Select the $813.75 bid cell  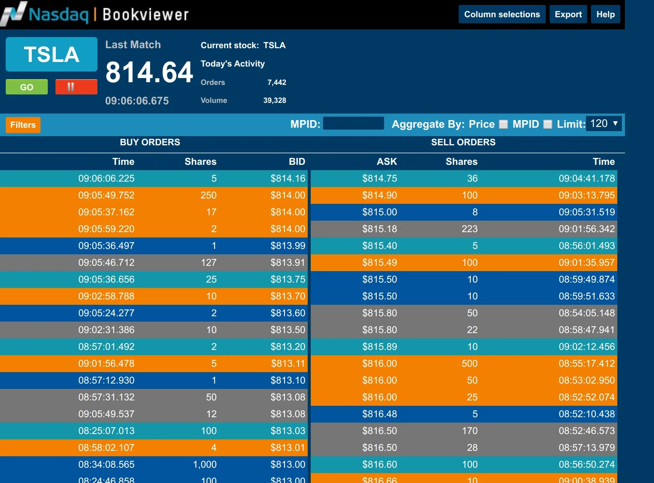point(288,279)
